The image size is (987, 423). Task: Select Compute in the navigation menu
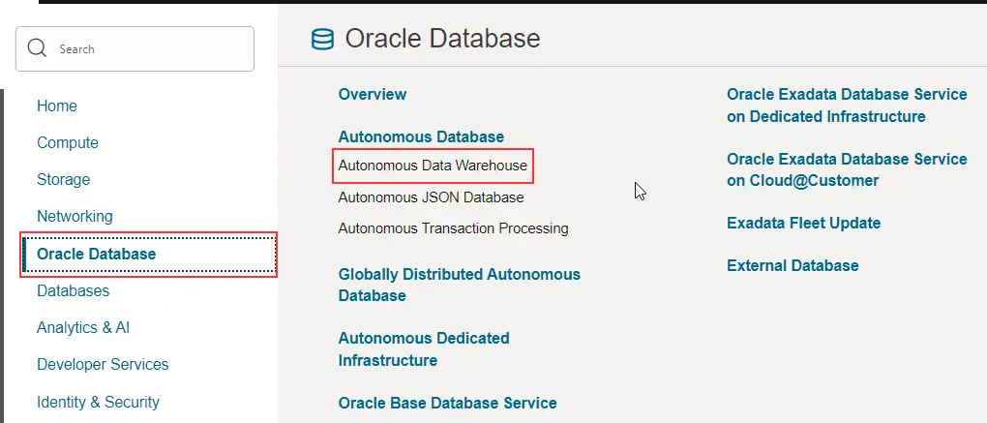(x=68, y=142)
